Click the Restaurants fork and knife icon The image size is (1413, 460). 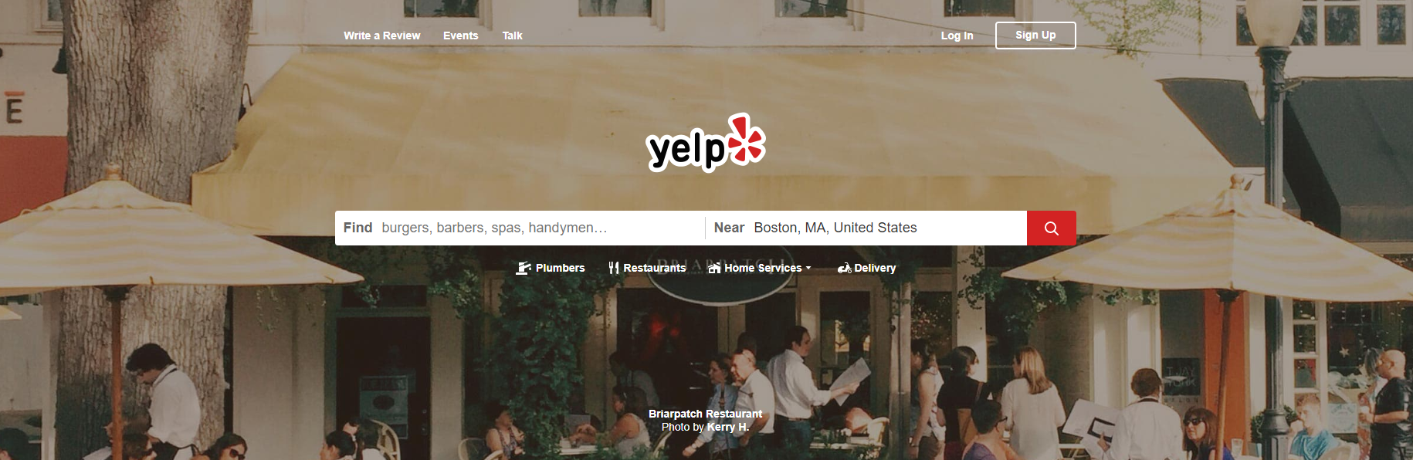[614, 268]
